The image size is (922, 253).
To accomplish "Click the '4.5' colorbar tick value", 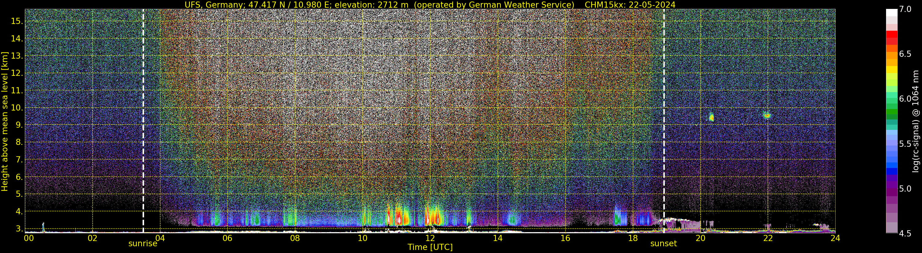I will (x=905, y=233).
